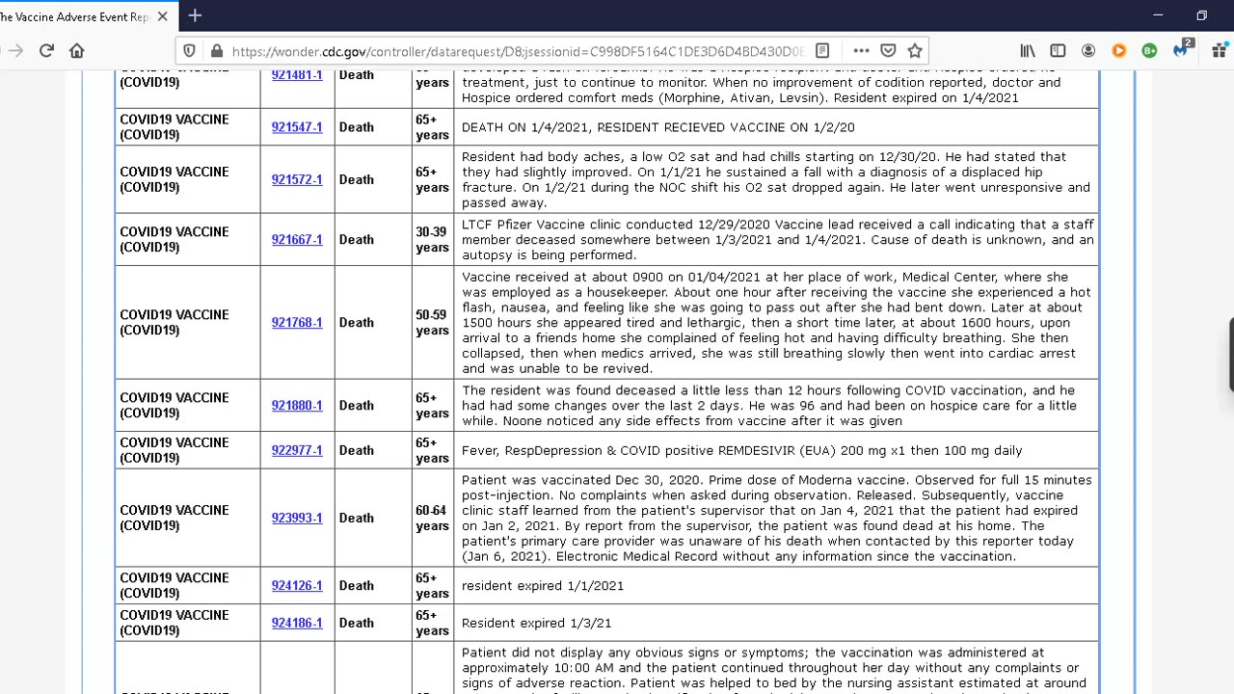Click the wonder.cdc.gov address bar
Image resolution: width=1234 pixels, height=694 pixels.
pyautogui.click(x=517, y=51)
